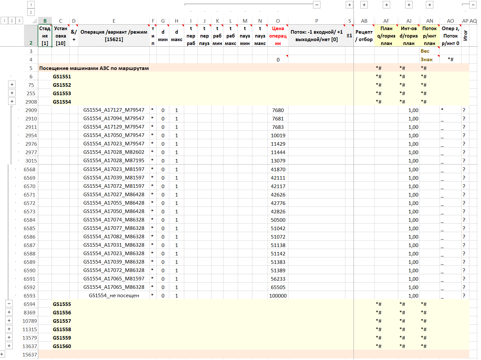Click the select-all corner triangle
Image resolution: width=481 pixels, height=360 pixels.
(34, 21)
